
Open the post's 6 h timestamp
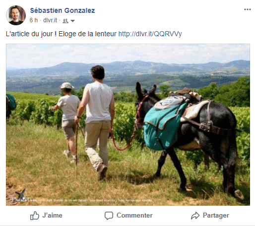pos(34,20)
